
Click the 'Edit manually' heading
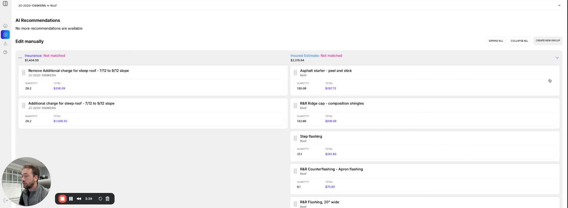click(x=30, y=41)
